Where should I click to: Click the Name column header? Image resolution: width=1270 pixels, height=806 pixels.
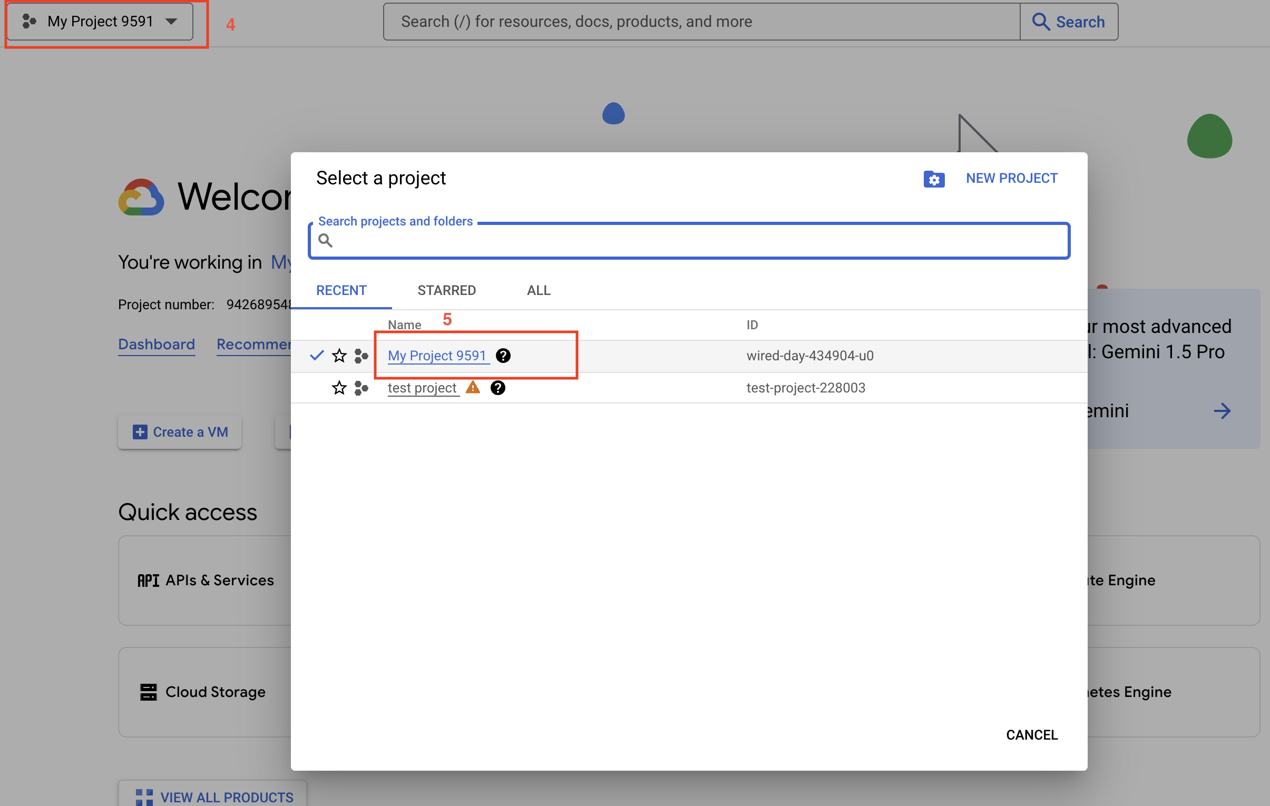click(405, 325)
